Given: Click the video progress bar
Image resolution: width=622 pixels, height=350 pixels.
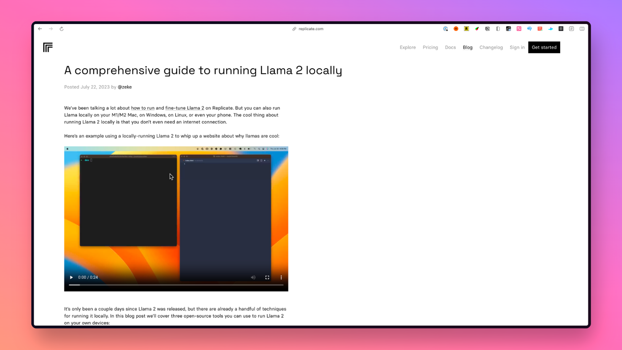Looking at the screenshot, I should click(x=176, y=285).
